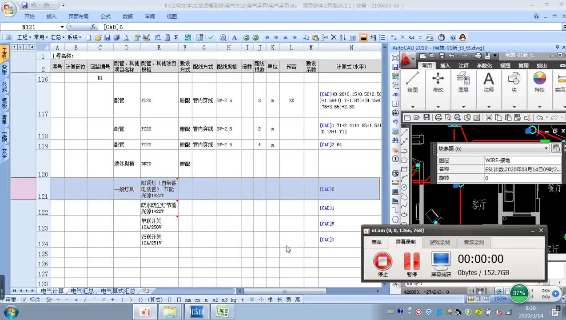Save workbook from quick access toolbar
The width and height of the screenshot is (566, 320).
click(x=24, y=5)
